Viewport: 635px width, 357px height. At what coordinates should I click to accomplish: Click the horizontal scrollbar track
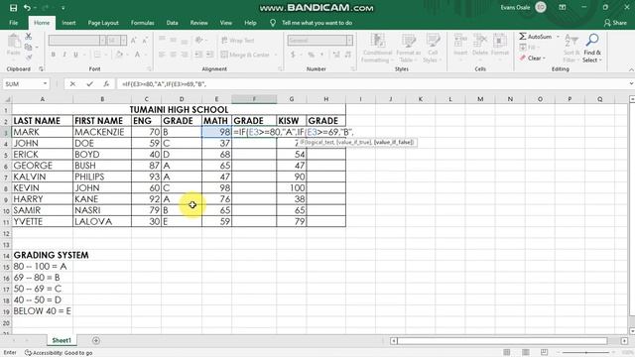[x=502, y=341]
